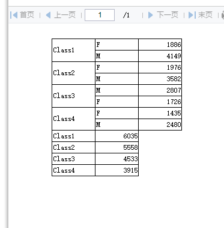Go to 上一页 (previous page) label

(x=65, y=15)
